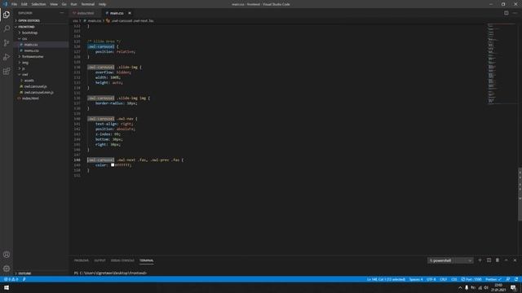The height and width of the screenshot is (293, 522).
Task: Open the Explorer view in the activity bar
Action: [7, 15]
